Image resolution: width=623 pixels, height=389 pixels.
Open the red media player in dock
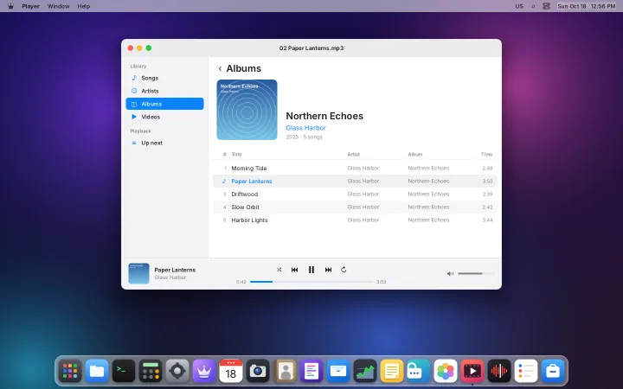[x=472, y=371]
